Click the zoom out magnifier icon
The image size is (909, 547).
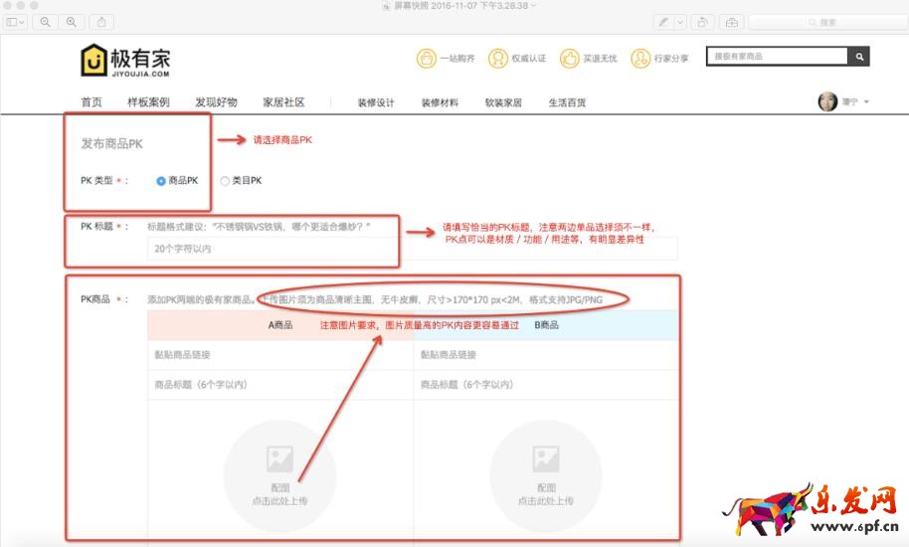[x=46, y=22]
